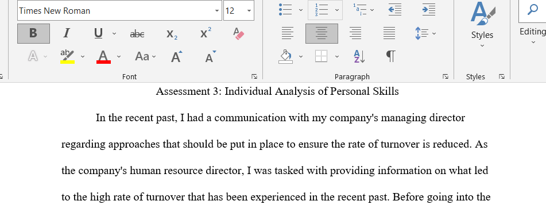The height and width of the screenshot is (216, 546).
Task: Toggle Italic formatting
Action: pyautogui.click(x=66, y=33)
